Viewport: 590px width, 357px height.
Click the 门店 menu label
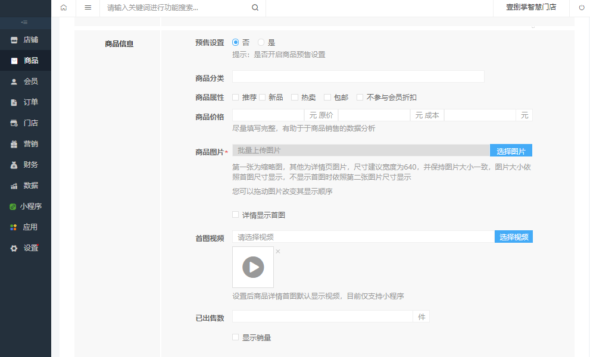coord(31,123)
